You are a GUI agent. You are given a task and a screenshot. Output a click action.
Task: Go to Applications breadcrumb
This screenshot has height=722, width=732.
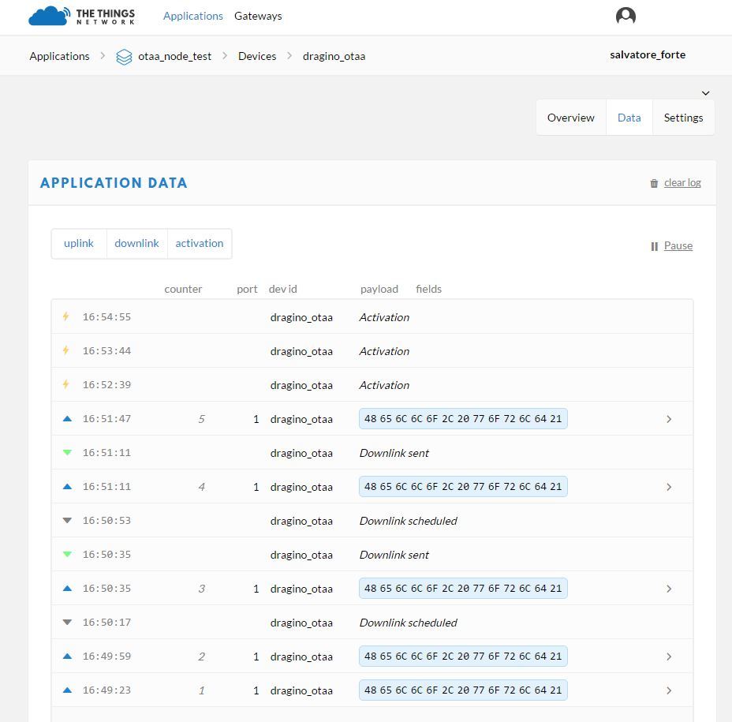click(x=59, y=56)
